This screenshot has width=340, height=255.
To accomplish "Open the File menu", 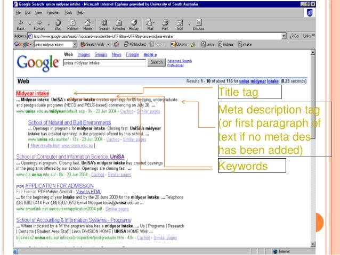I will (18, 13).
